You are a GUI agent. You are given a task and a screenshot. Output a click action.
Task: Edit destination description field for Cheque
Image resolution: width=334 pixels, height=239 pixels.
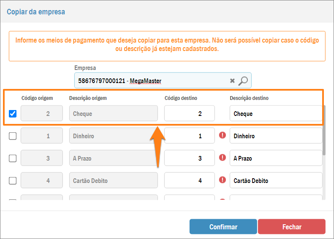[x=275, y=114]
